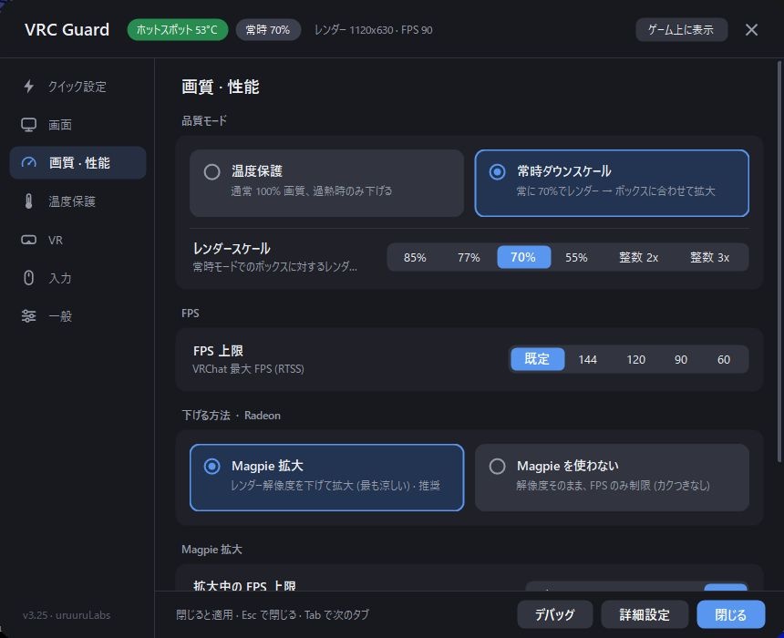Choose the Magpie 拡大 radio option
Screen dimensions: 784x638
[212, 467]
